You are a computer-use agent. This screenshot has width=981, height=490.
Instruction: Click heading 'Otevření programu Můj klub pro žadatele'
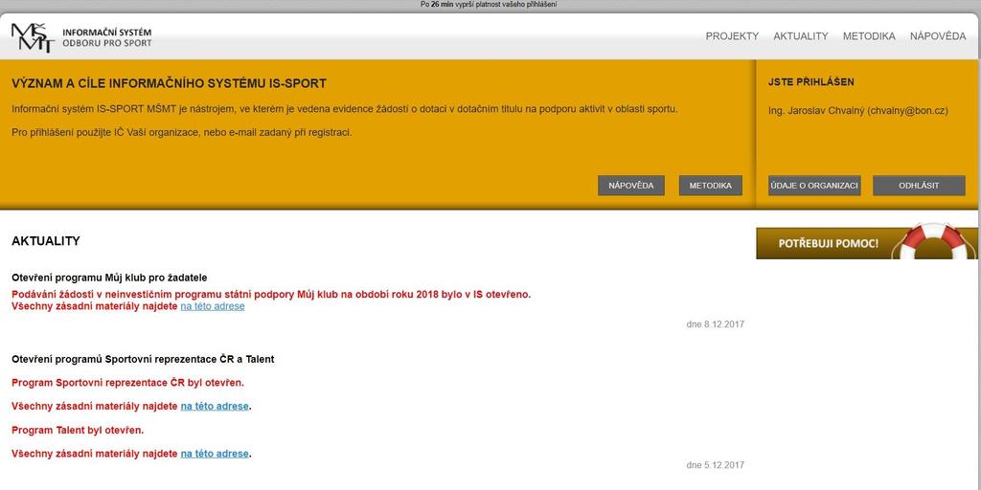(109, 277)
